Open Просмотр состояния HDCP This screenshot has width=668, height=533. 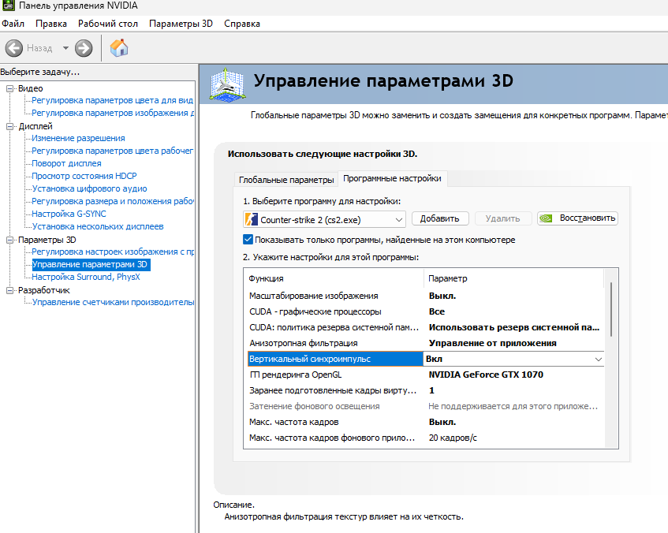(x=84, y=176)
